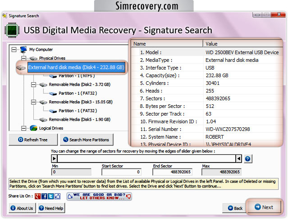Image resolution: width=288 pixels, height=219 pixels.
Task: Collapse the Logical Drives node
Action: [x=24, y=128]
